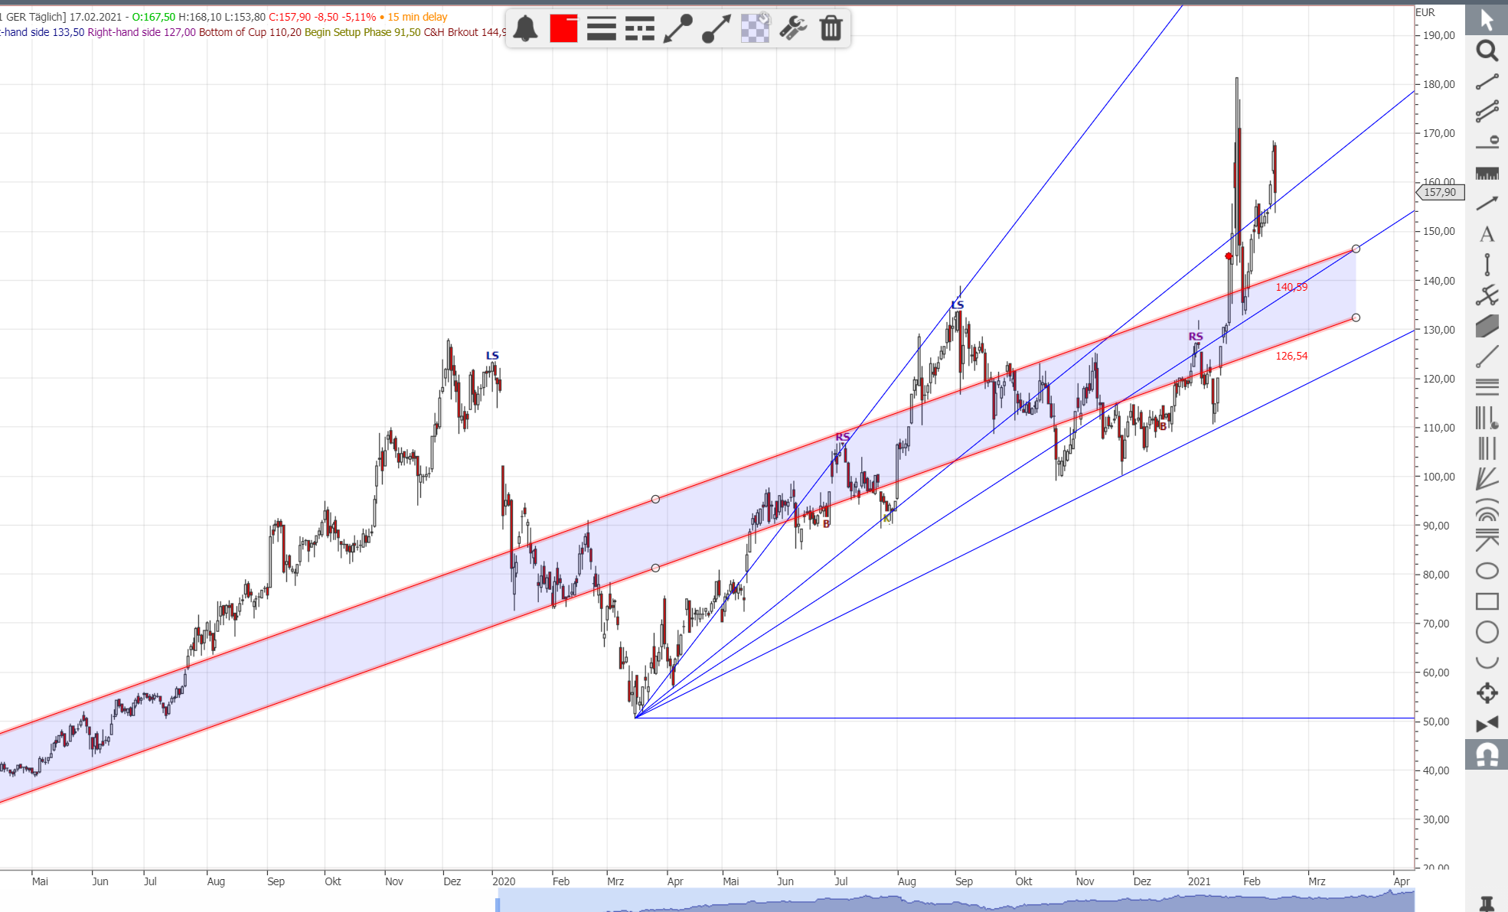
Task: Click the 157,90 current price label
Action: [x=1441, y=193]
